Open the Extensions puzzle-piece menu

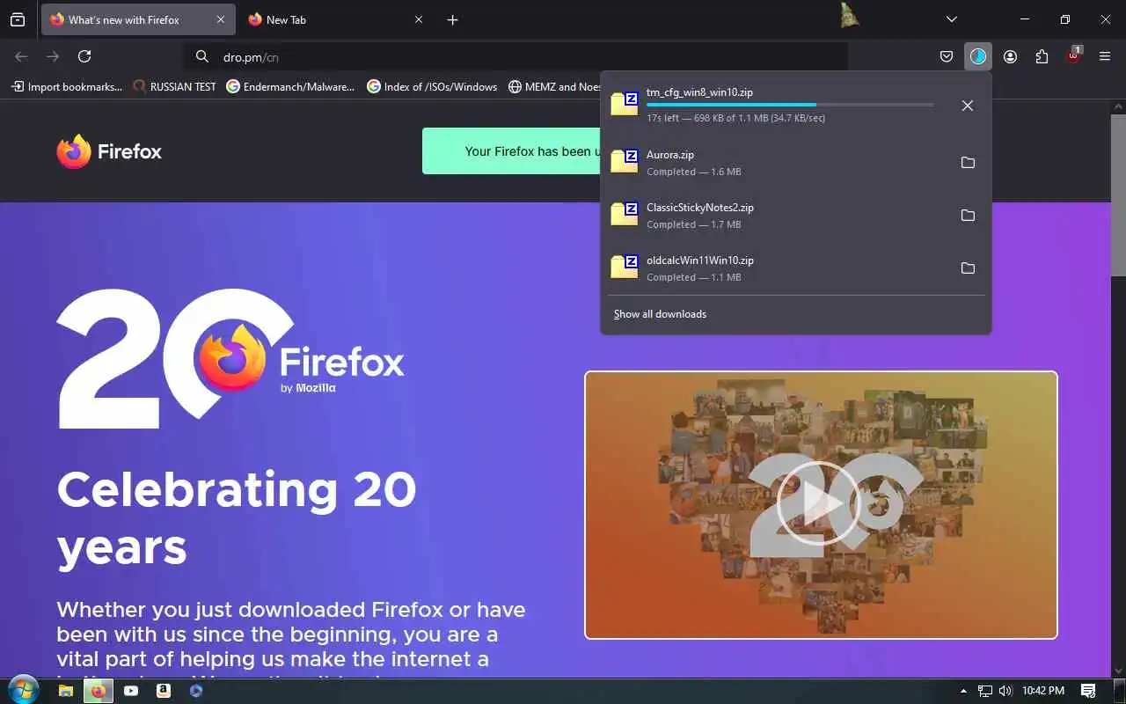[1042, 56]
